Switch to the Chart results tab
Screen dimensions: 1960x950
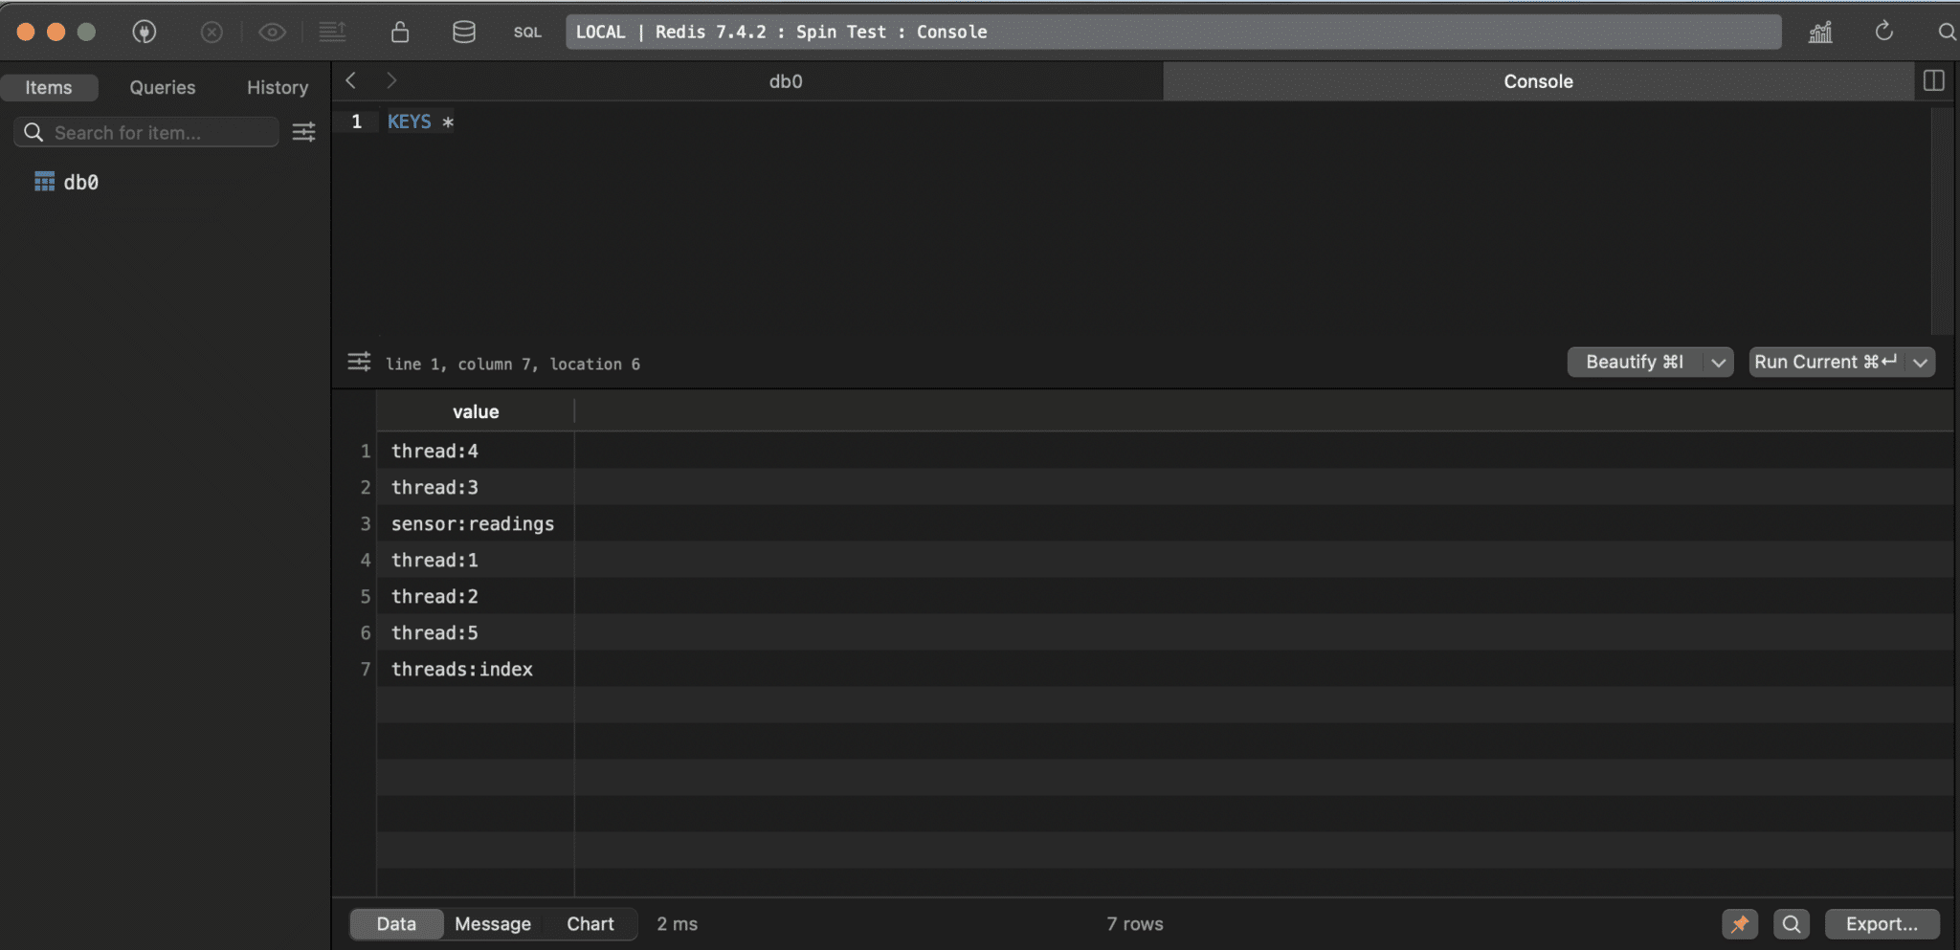[x=590, y=923]
